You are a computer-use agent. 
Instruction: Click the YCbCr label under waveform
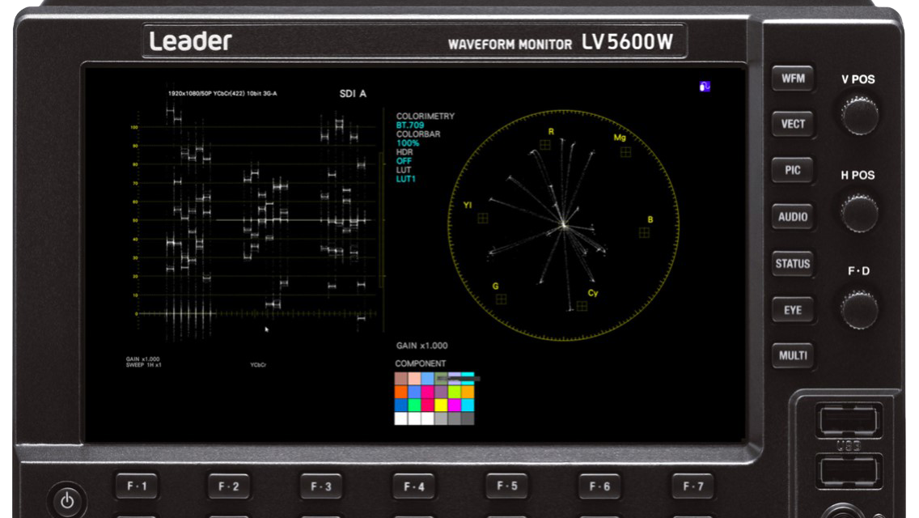(x=259, y=365)
